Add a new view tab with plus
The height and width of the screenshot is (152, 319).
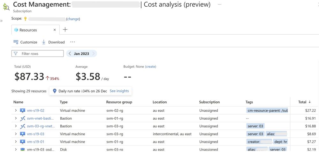click(65, 30)
